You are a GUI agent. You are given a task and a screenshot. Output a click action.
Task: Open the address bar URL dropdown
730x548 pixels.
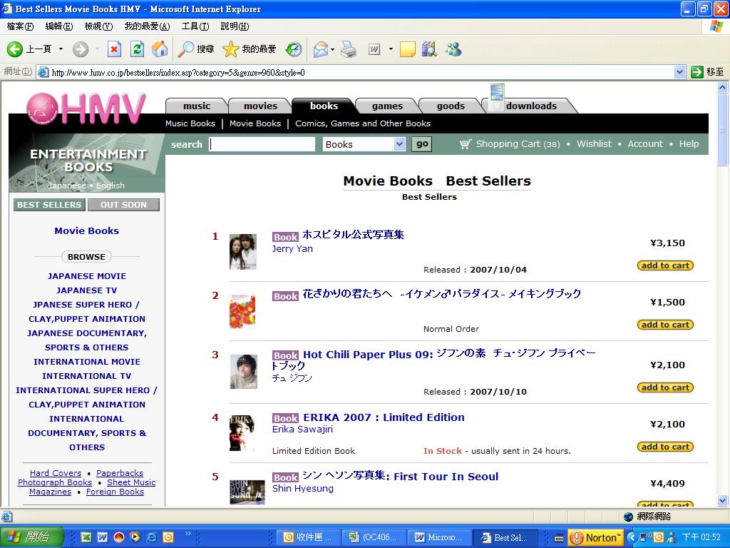(679, 72)
